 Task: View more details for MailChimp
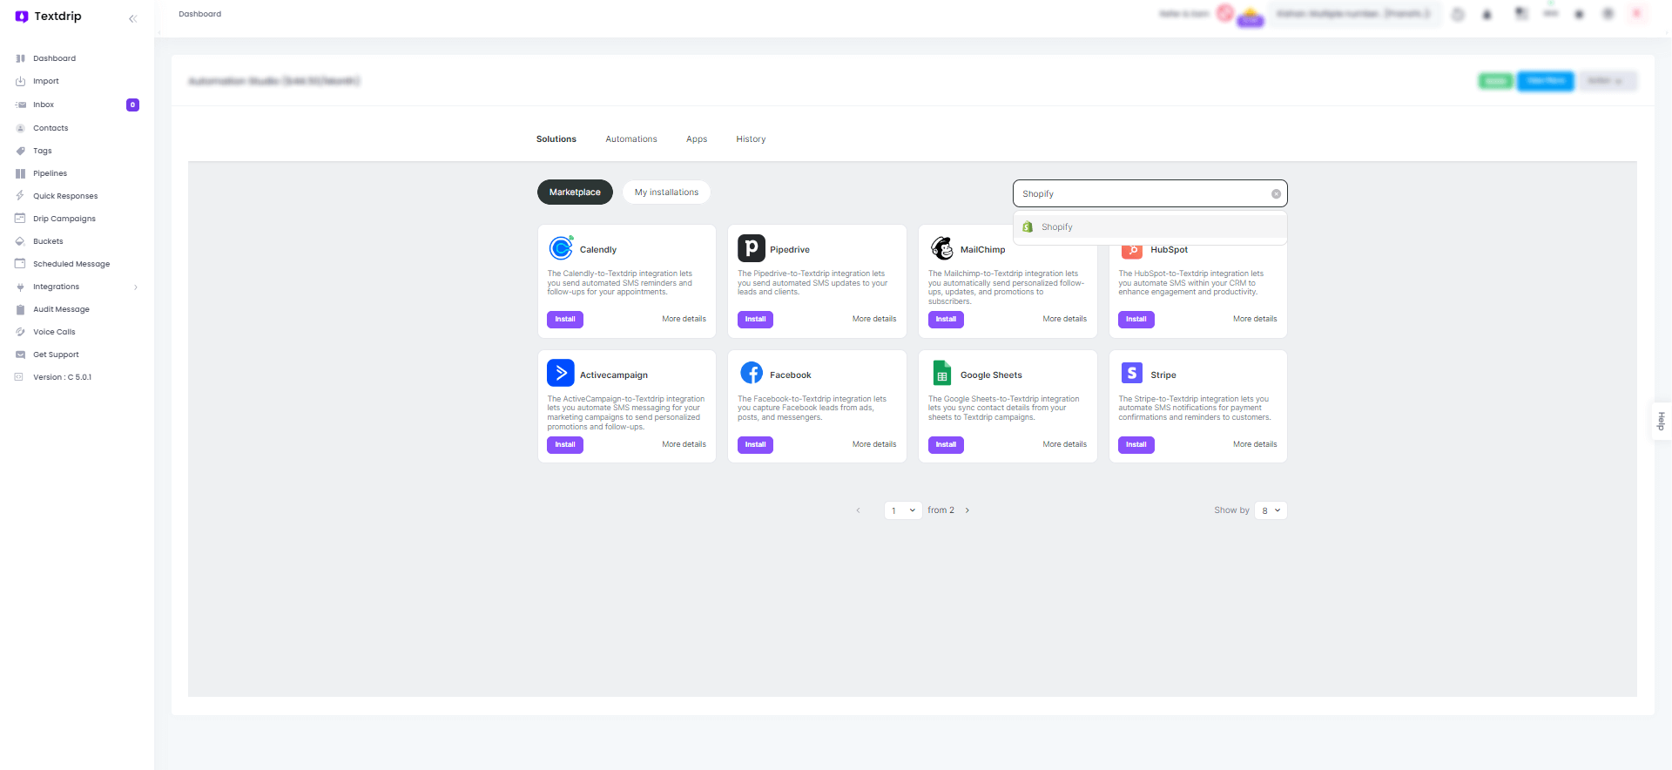1064,319
